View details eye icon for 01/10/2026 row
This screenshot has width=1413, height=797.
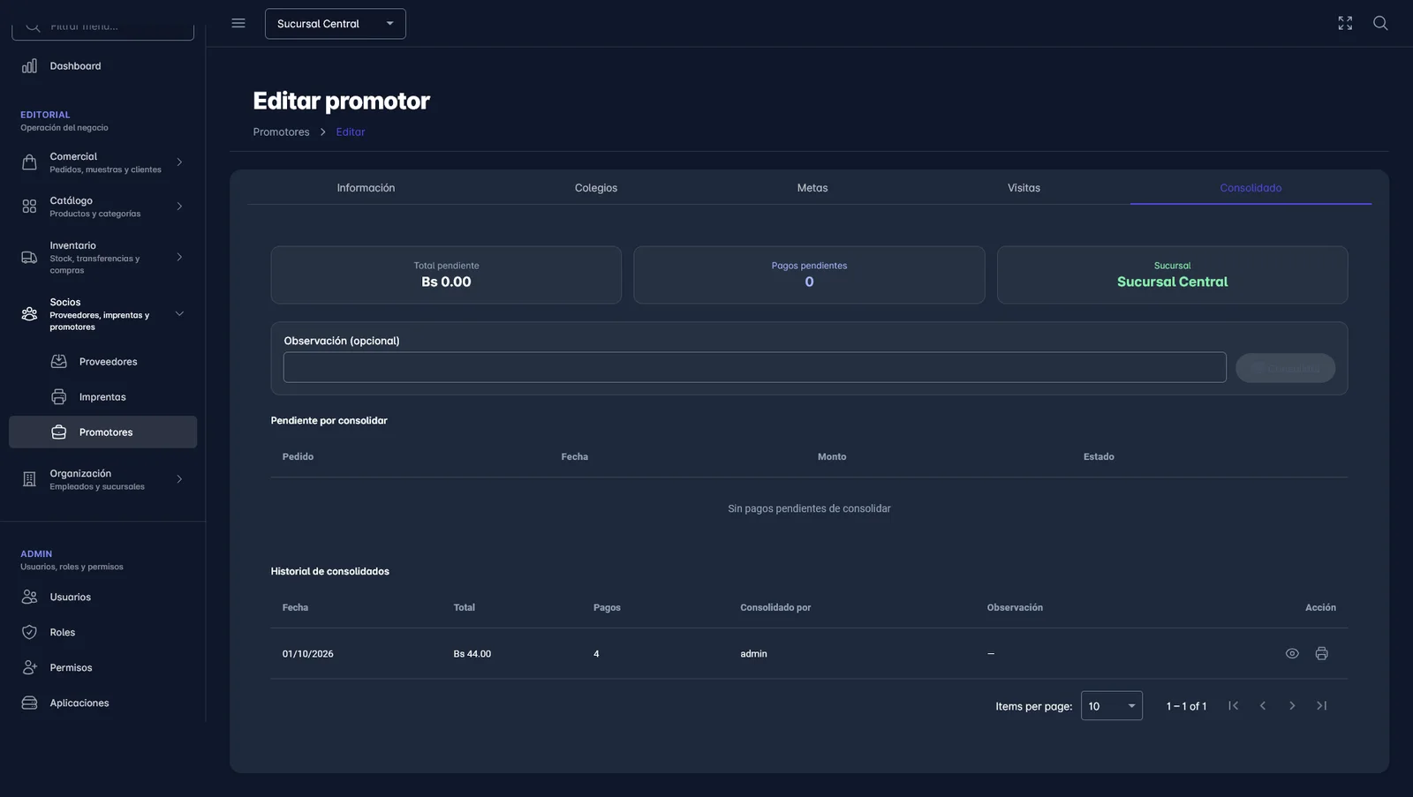coord(1292,654)
